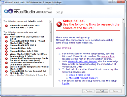This screenshot has height=97, width=127.
Task: Click error icon beside Crystal Reports templates
Action: tap(6, 67)
